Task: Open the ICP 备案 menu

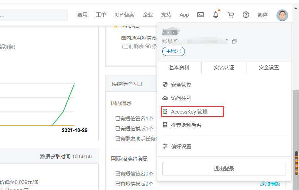Action: (124, 15)
